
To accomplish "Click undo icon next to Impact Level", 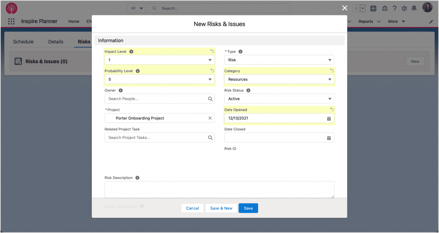I will [x=212, y=51].
